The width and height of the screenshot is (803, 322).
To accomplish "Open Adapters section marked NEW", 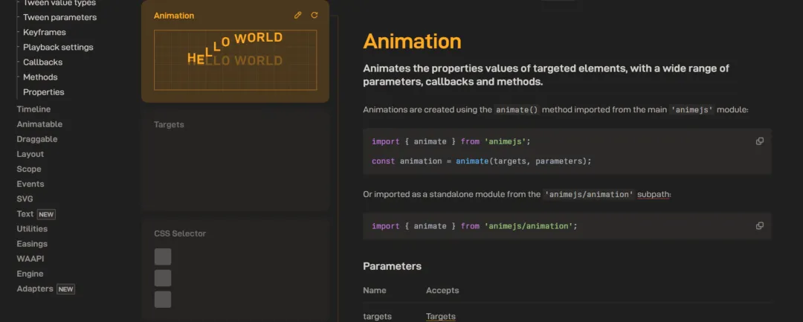I will tap(45, 289).
